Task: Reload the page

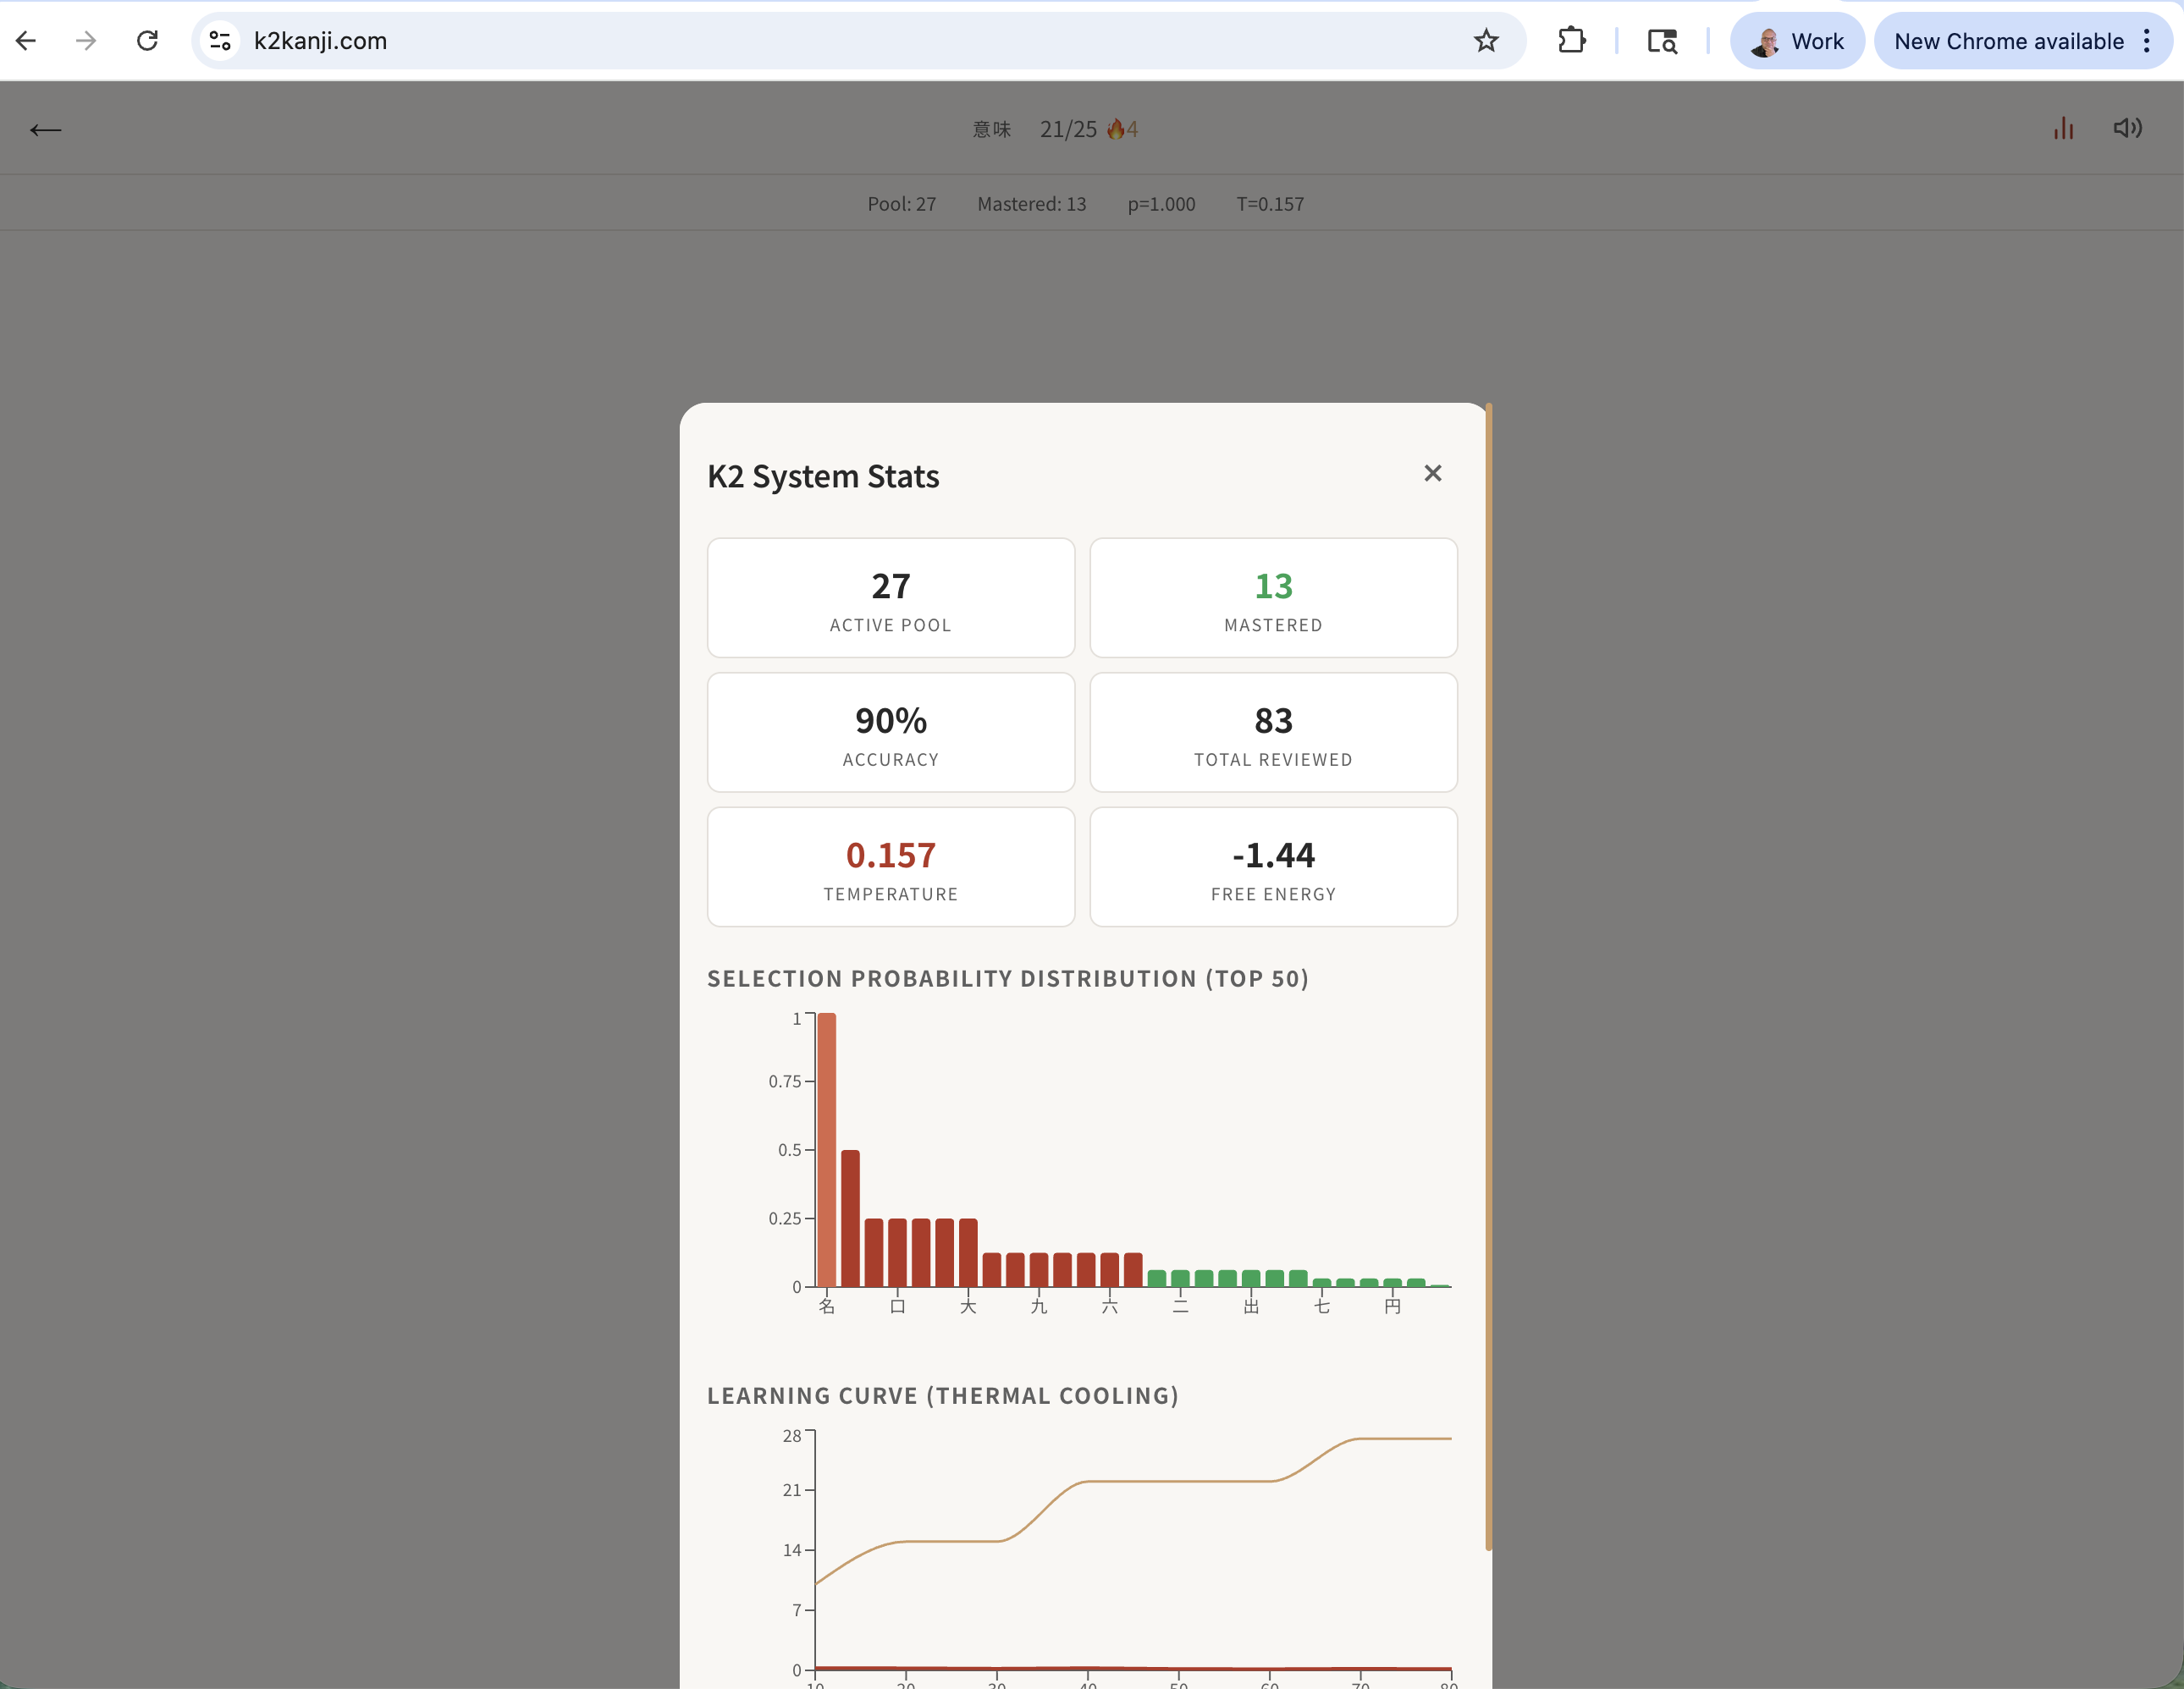Action: [147, 41]
